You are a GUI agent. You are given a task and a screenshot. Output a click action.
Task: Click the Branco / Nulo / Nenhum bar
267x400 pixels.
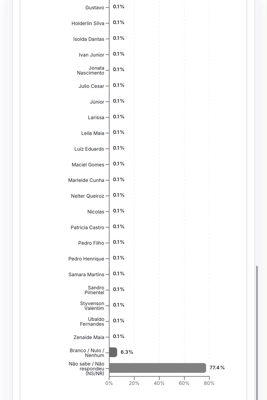pos(113,352)
